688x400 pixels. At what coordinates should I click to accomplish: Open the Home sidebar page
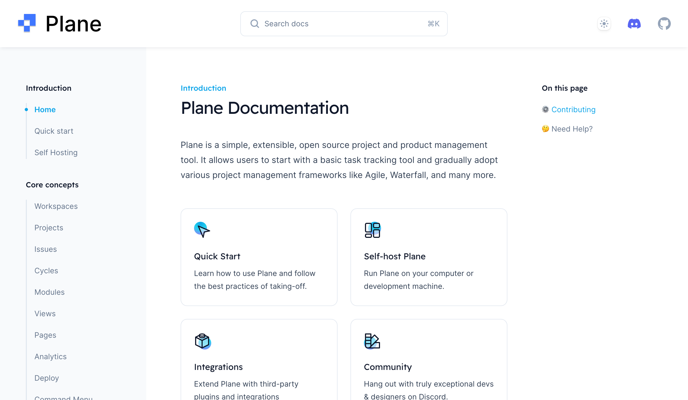pyautogui.click(x=45, y=110)
